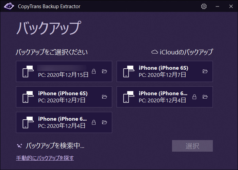Open folder icon of iPhone 6S card beneath 12月15日 card

(104, 97)
